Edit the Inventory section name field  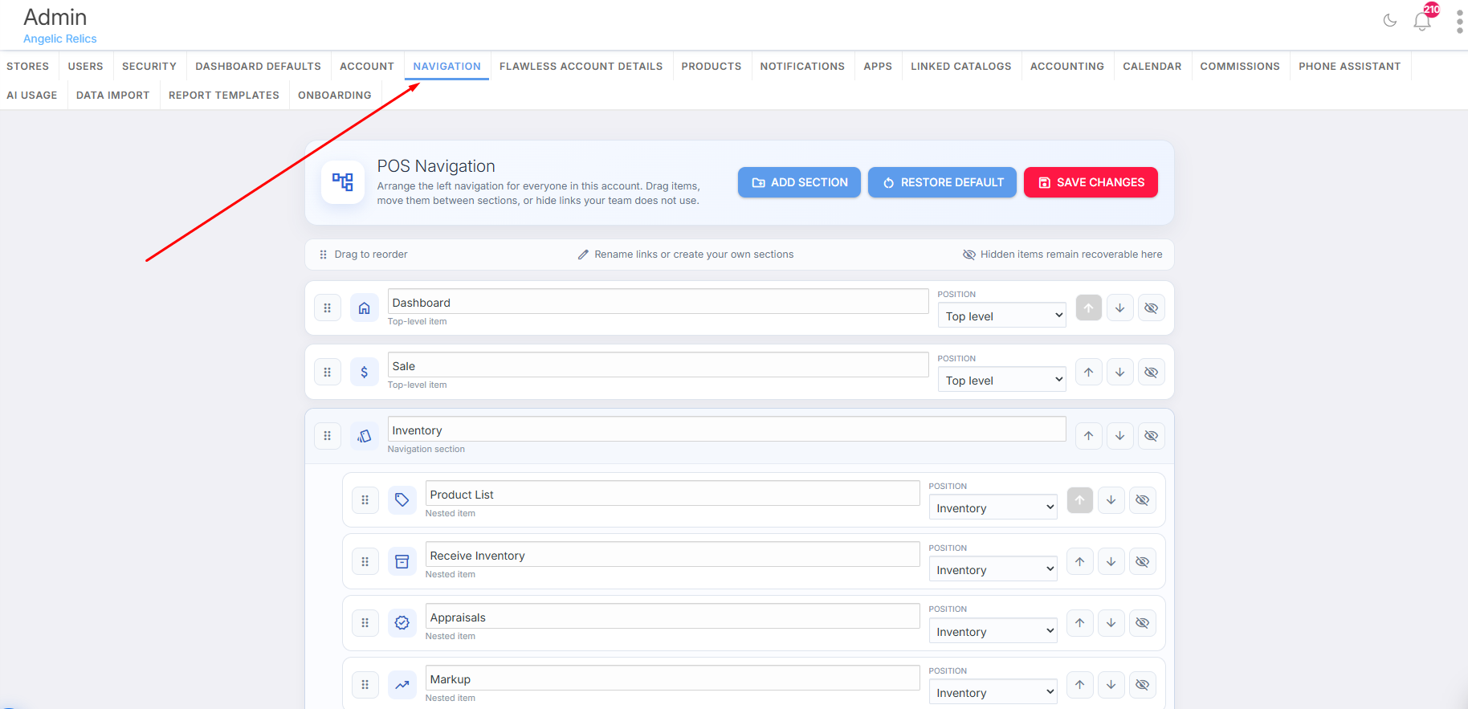click(727, 430)
